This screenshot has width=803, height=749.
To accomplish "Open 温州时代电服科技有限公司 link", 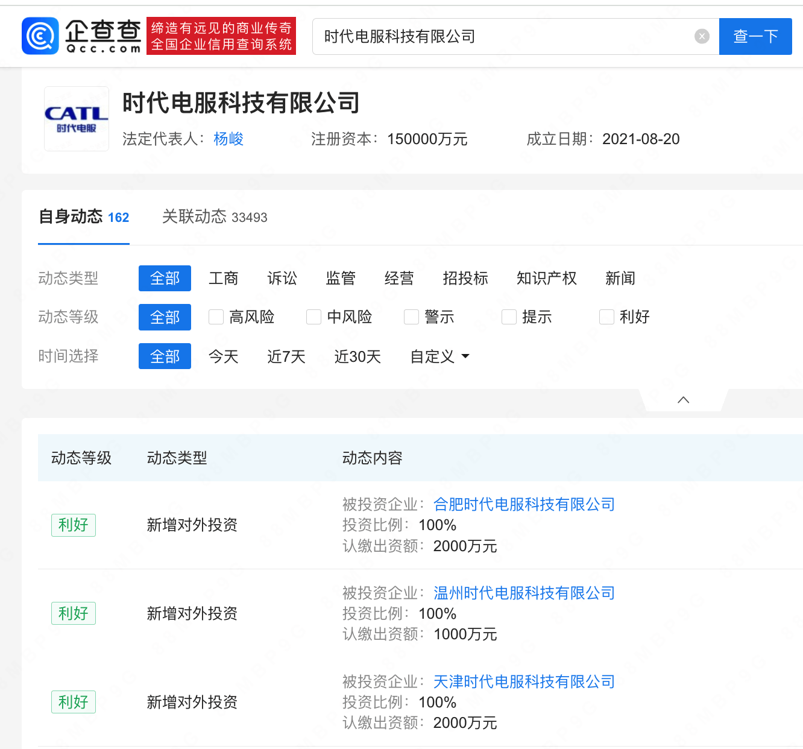I will click(x=524, y=593).
